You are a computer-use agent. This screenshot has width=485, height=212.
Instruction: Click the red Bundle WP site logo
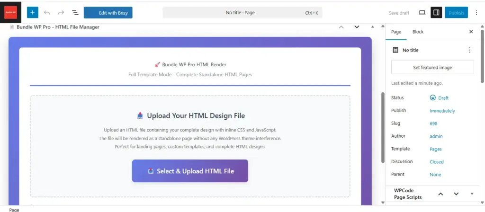coord(10,12)
